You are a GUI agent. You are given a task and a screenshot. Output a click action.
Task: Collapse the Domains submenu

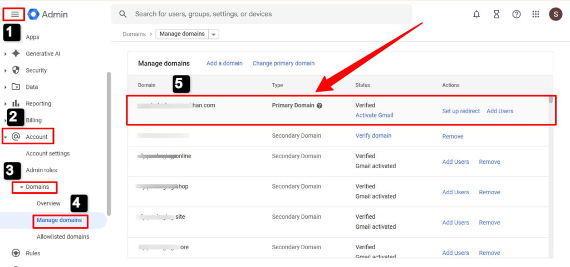click(x=22, y=187)
